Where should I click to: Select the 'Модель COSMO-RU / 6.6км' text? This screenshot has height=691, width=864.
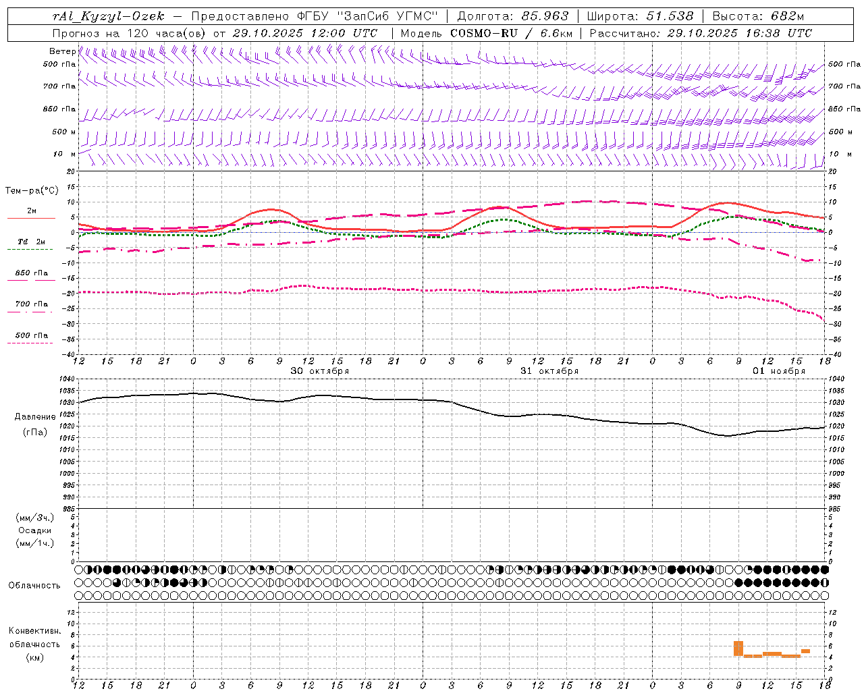point(487,33)
